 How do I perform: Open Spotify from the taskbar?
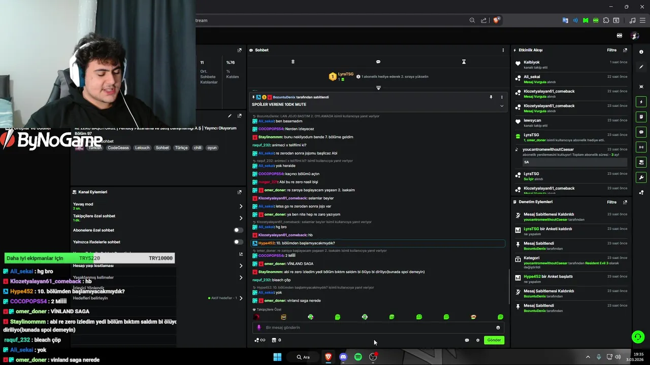tap(358, 357)
